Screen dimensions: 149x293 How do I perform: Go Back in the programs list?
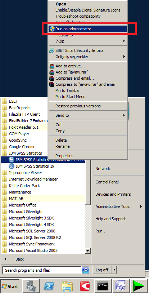[19, 259]
